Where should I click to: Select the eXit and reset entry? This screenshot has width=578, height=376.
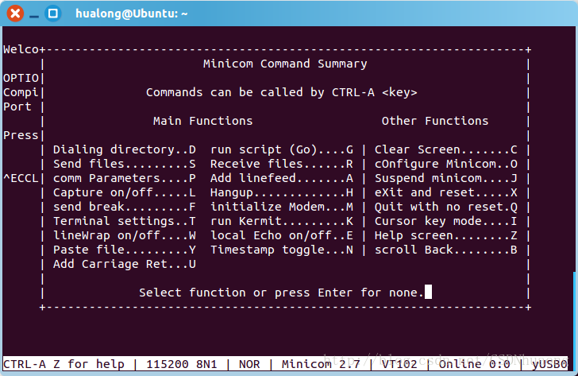[446, 192]
